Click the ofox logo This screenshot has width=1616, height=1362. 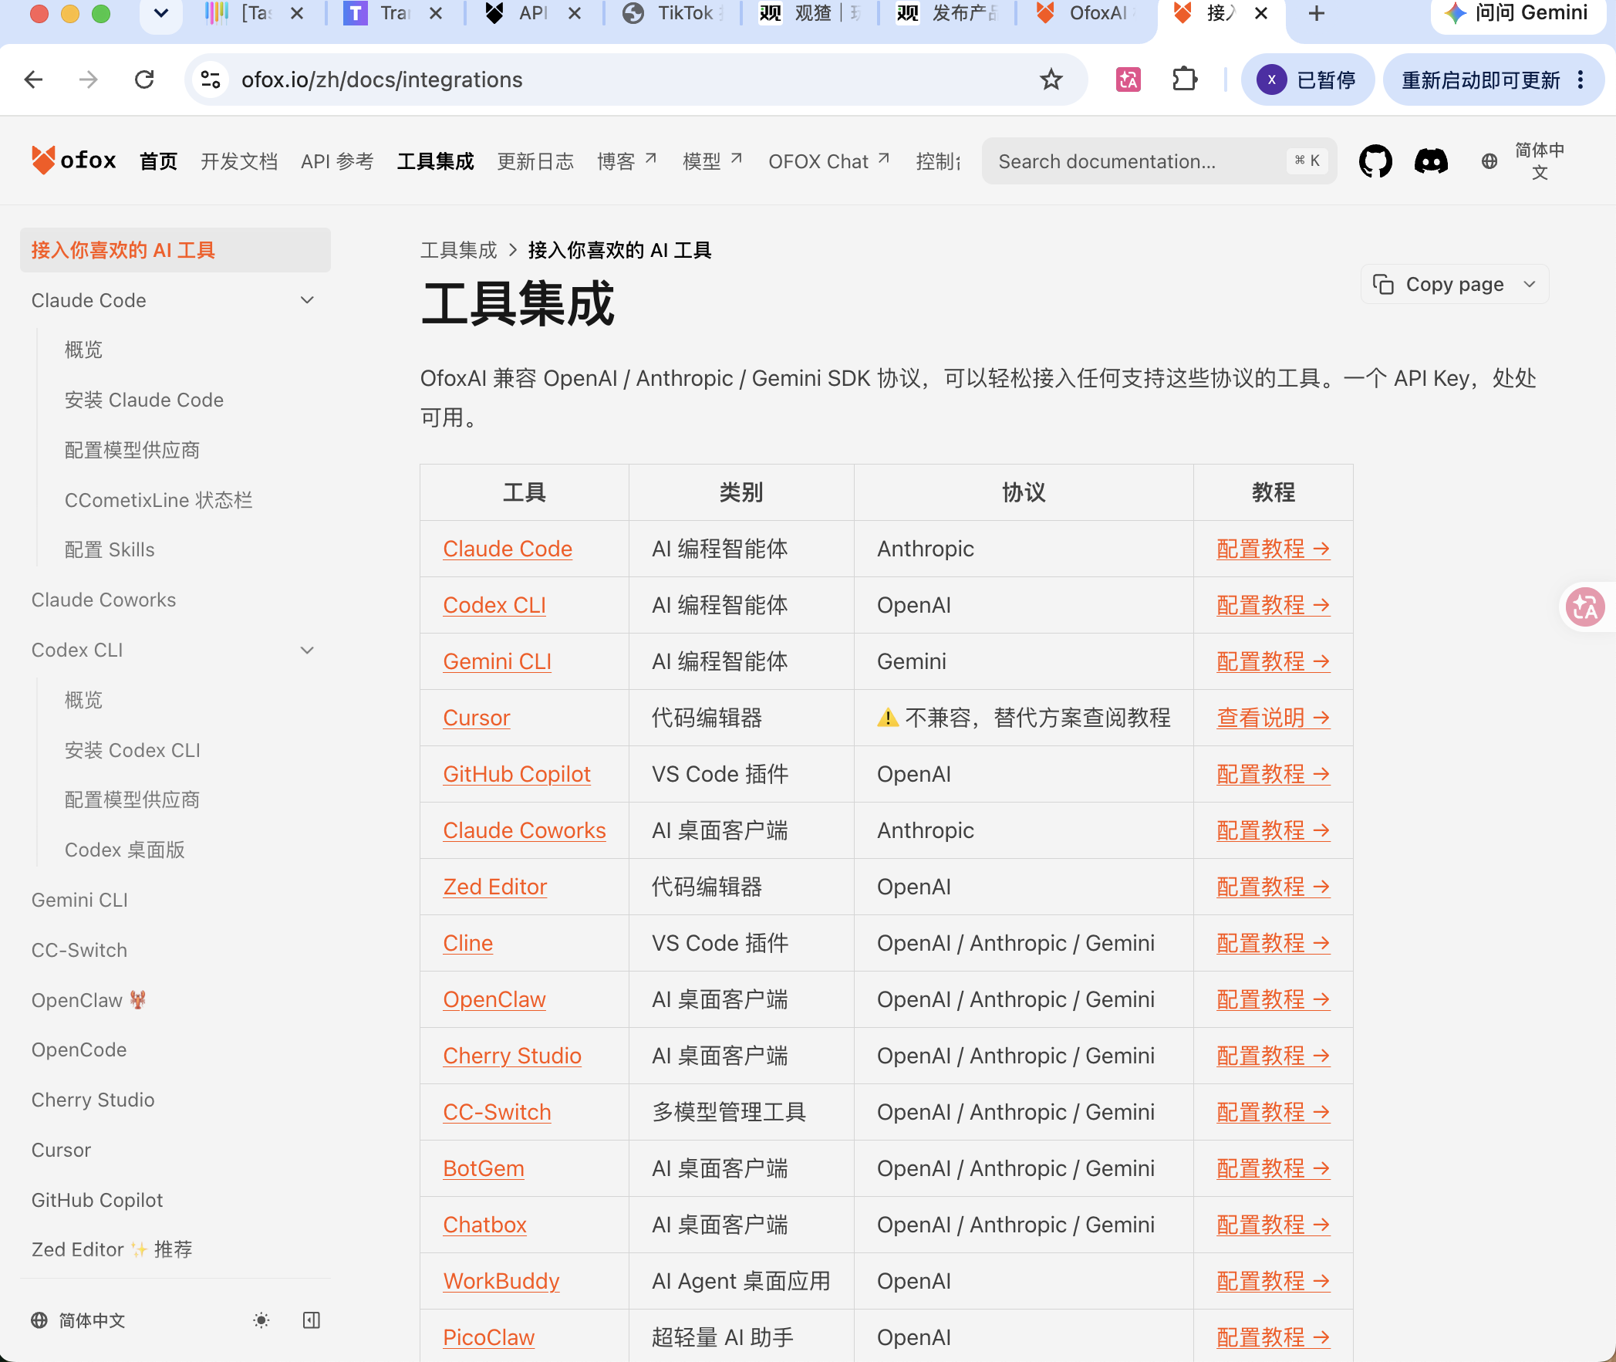(74, 161)
